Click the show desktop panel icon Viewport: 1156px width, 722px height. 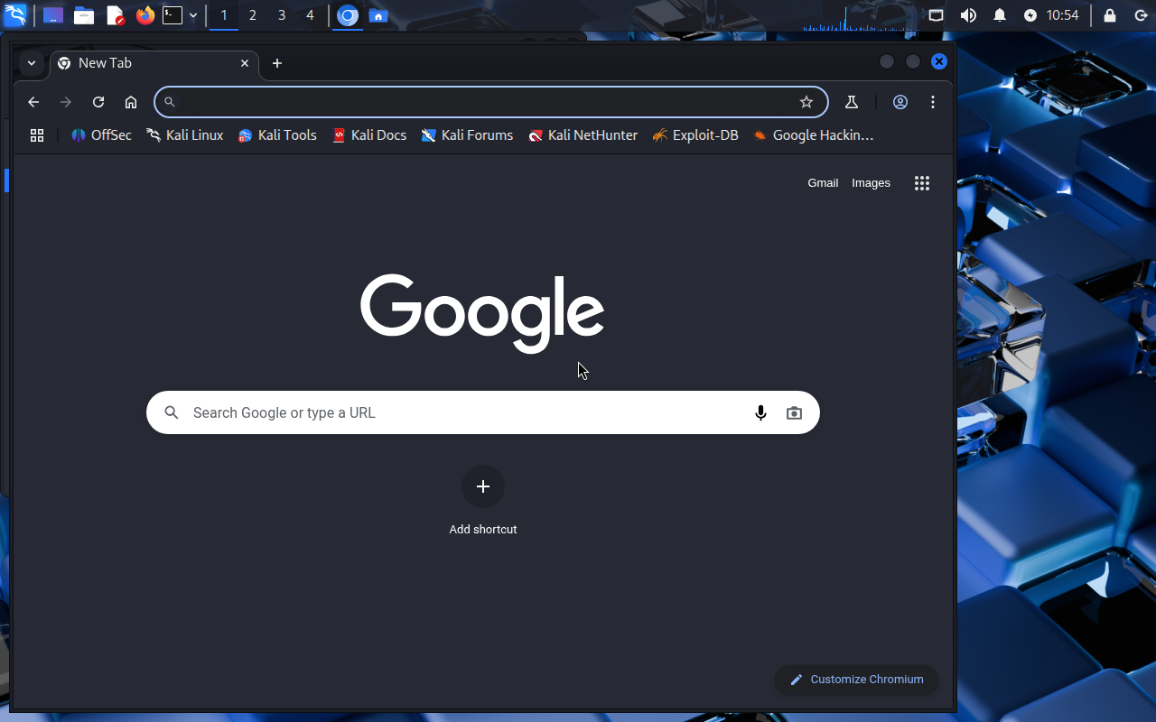[53, 15]
